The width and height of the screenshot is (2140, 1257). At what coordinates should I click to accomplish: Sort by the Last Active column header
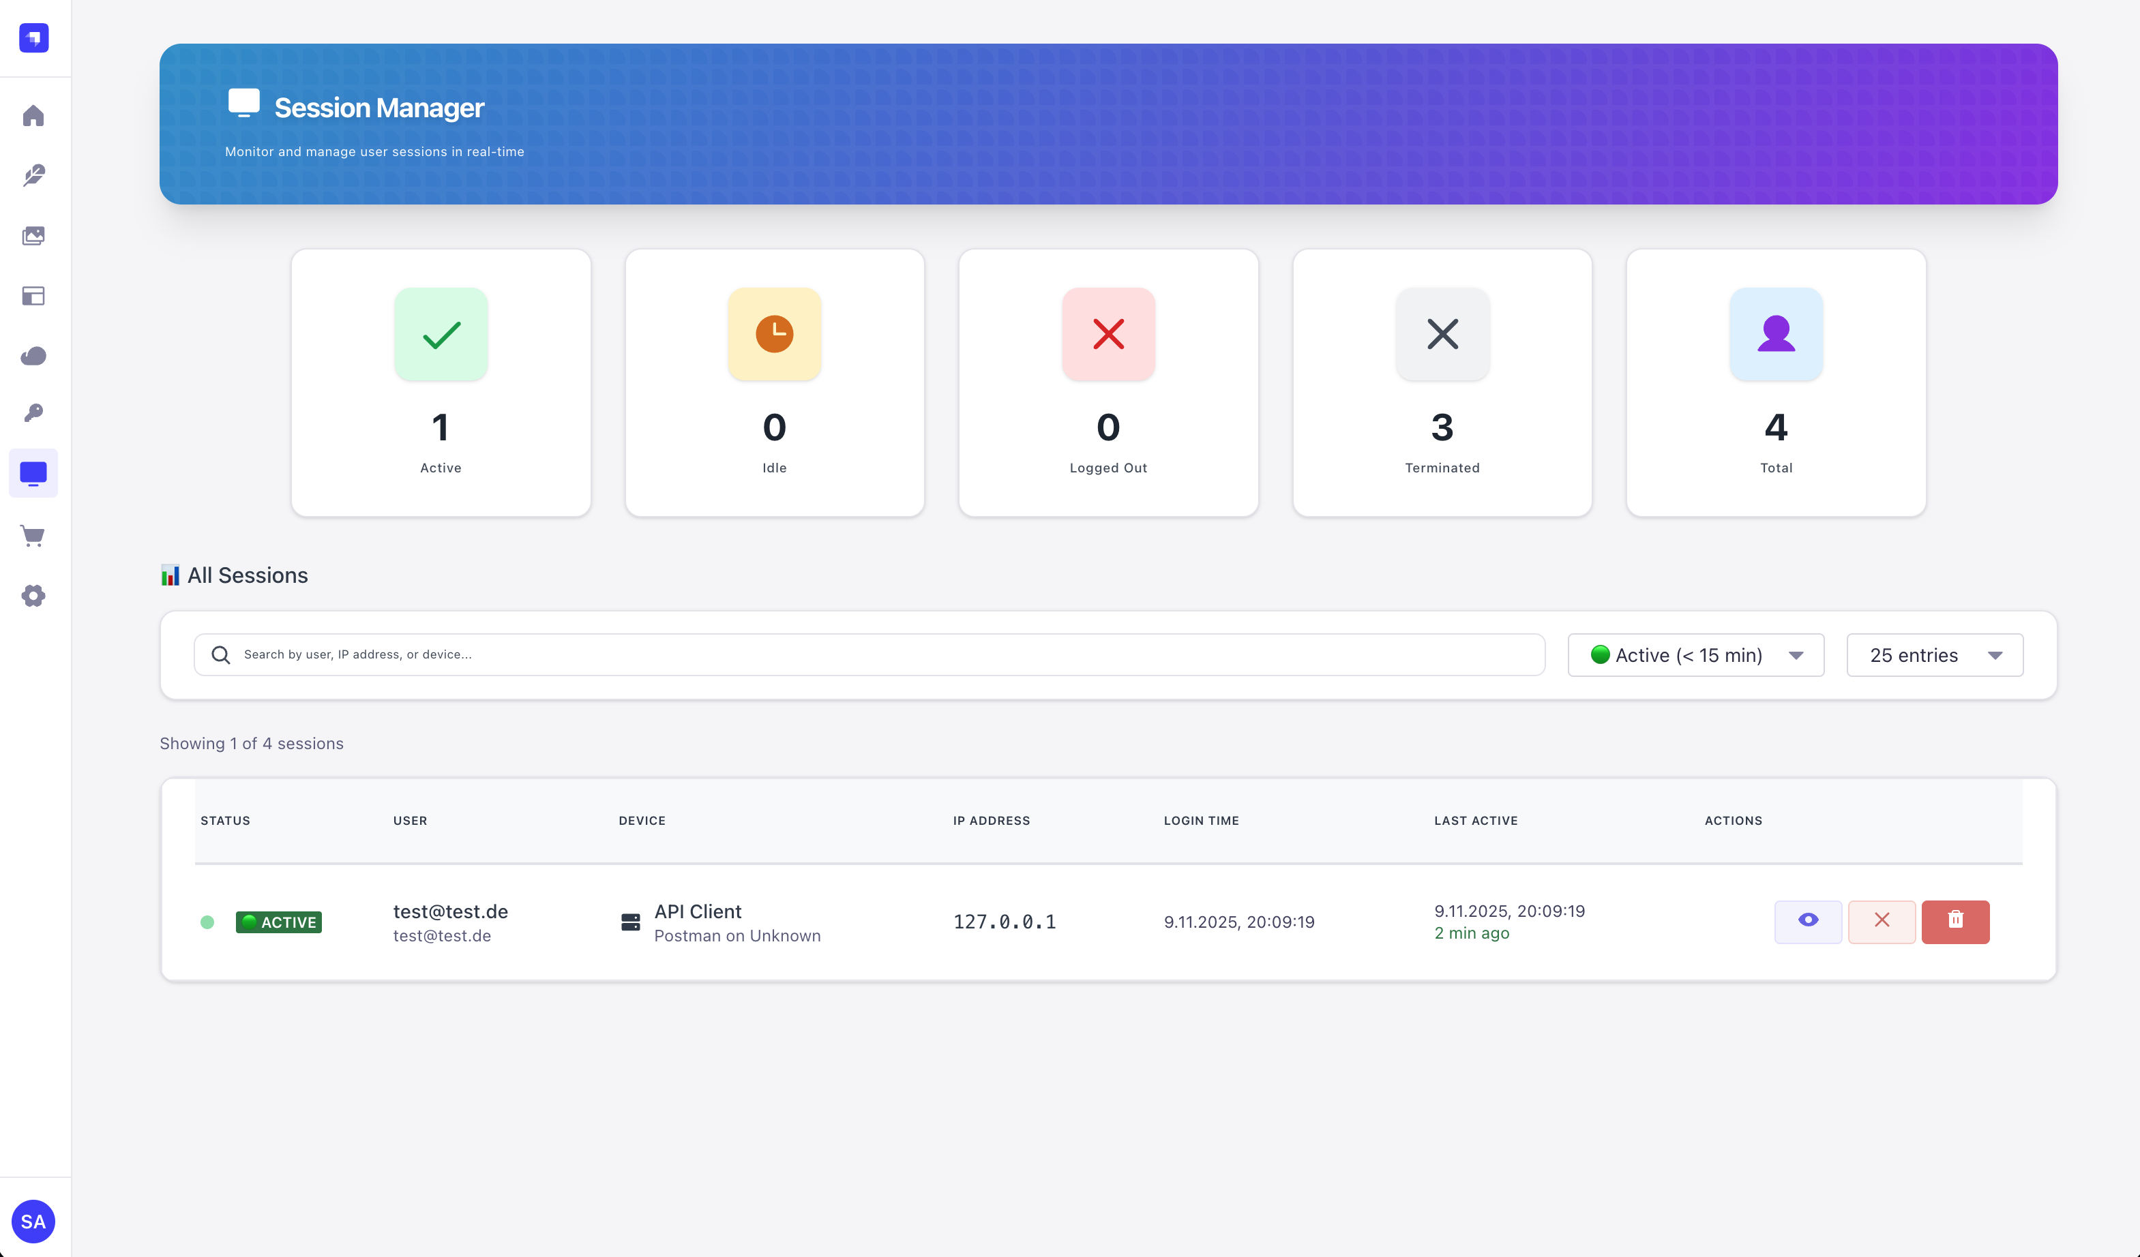pyautogui.click(x=1475, y=821)
